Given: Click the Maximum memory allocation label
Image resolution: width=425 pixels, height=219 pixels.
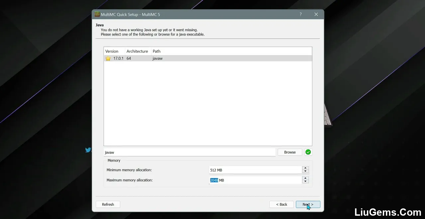Looking at the screenshot, I should point(129,180).
